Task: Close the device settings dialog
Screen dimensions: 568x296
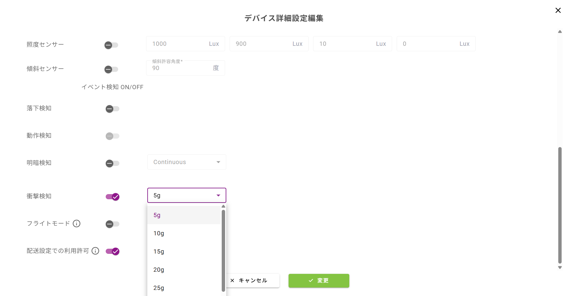Action: coord(558,10)
